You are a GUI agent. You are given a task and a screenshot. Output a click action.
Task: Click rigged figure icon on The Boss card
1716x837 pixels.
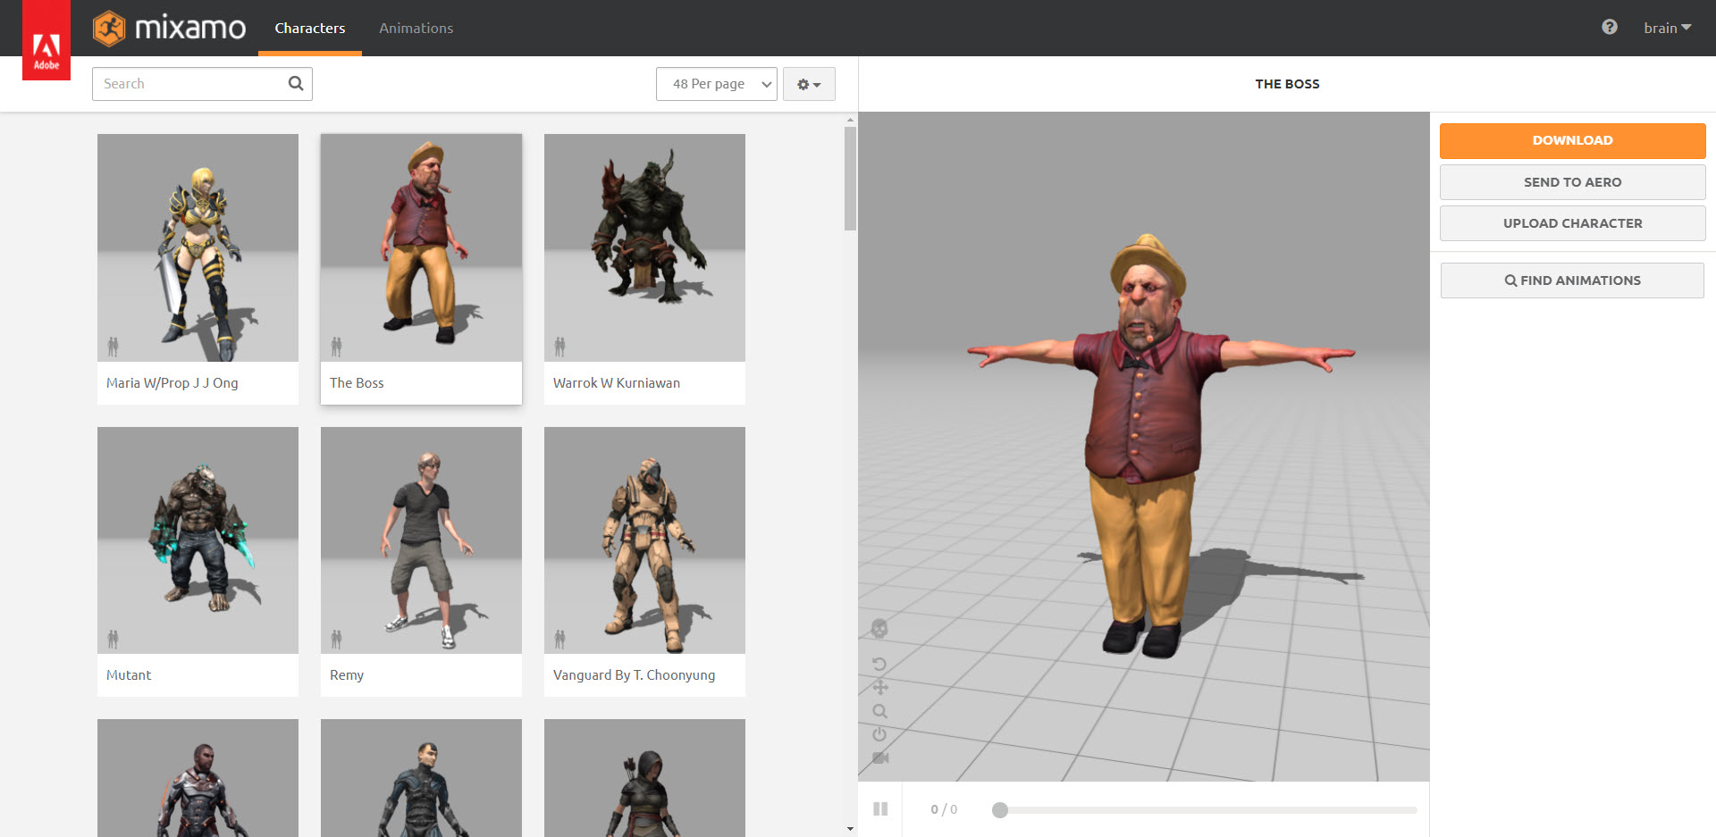pyautogui.click(x=336, y=347)
